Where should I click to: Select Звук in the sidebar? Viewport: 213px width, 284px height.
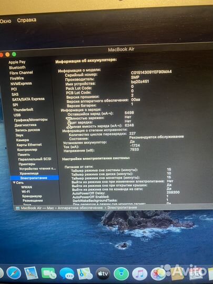(19, 135)
